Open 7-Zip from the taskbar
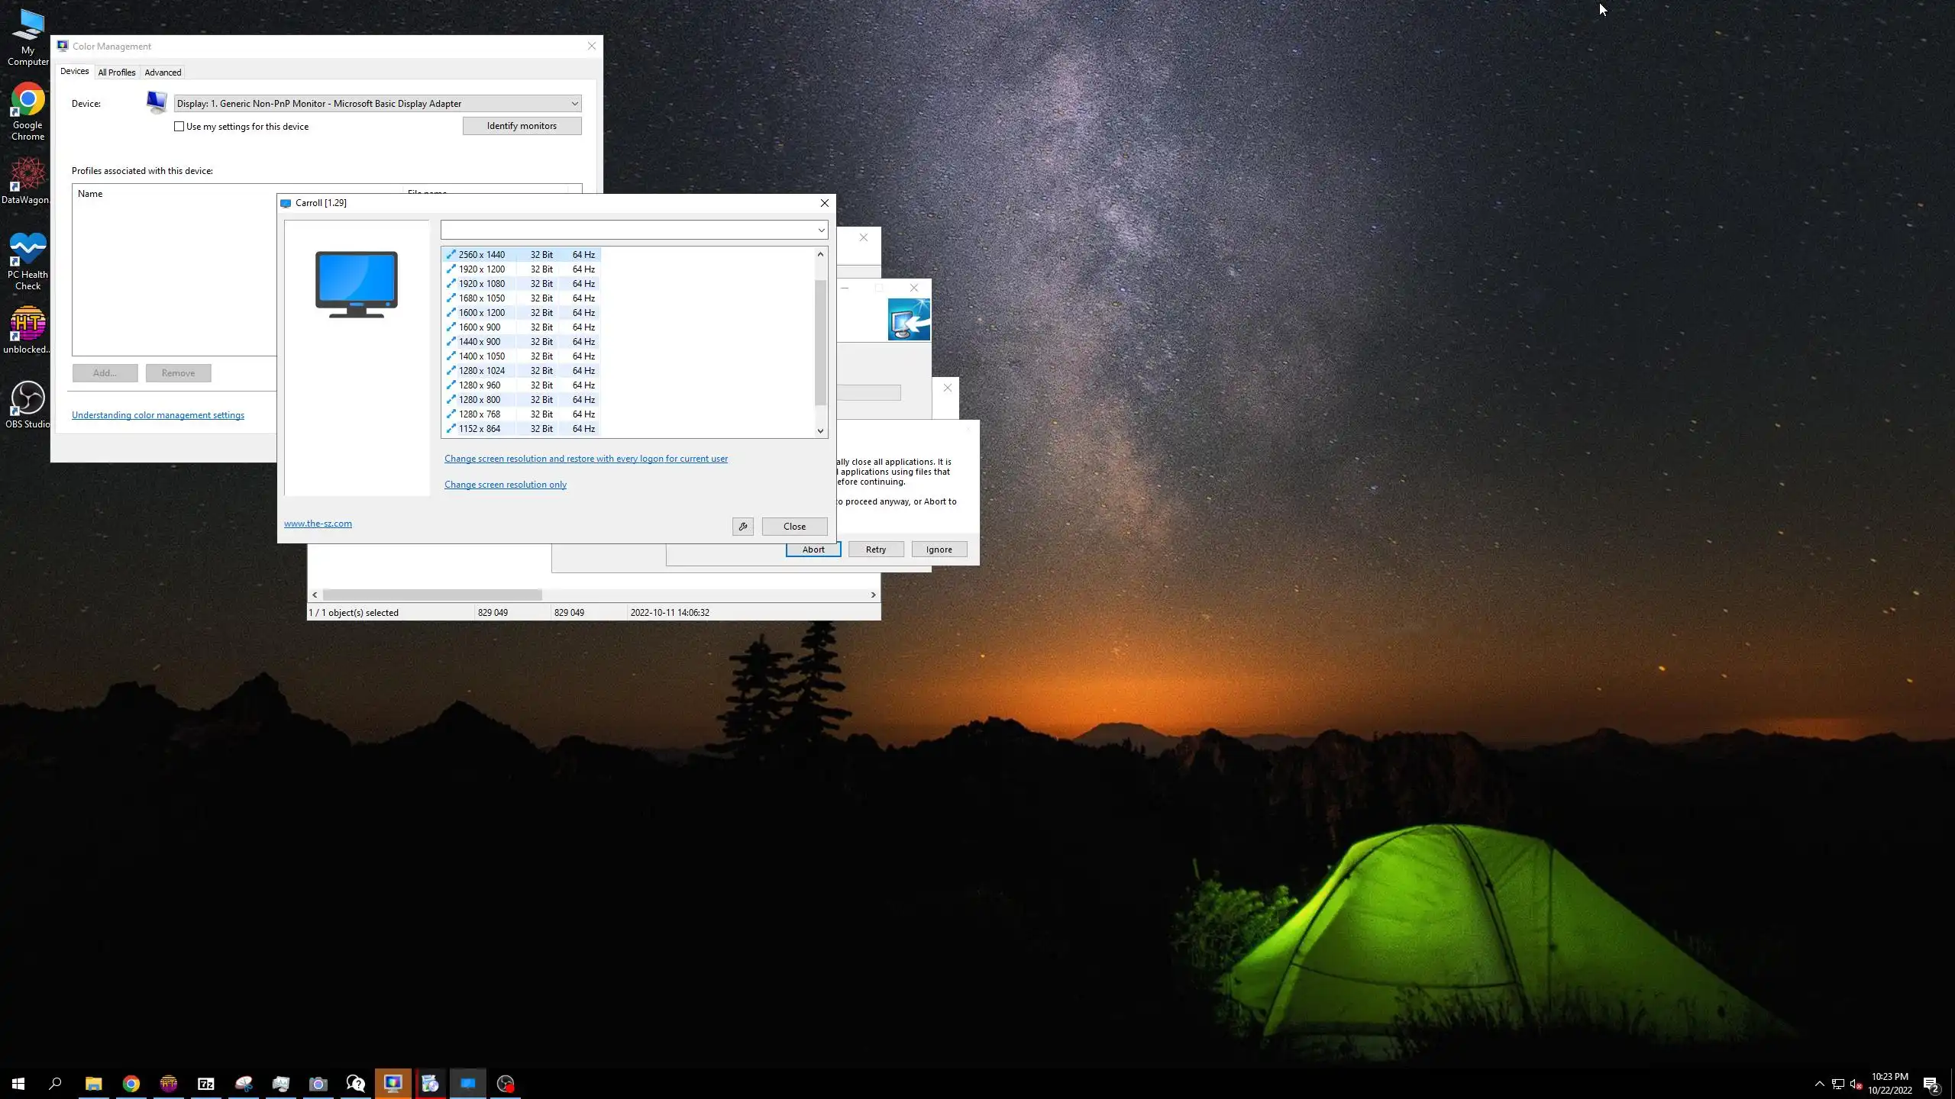The width and height of the screenshot is (1955, 1099). click(206, 1084)
